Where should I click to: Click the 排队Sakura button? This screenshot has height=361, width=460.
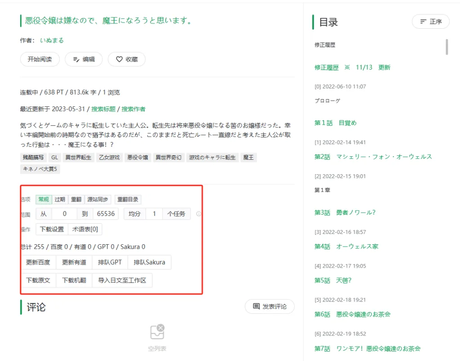[x=149, y=262]
